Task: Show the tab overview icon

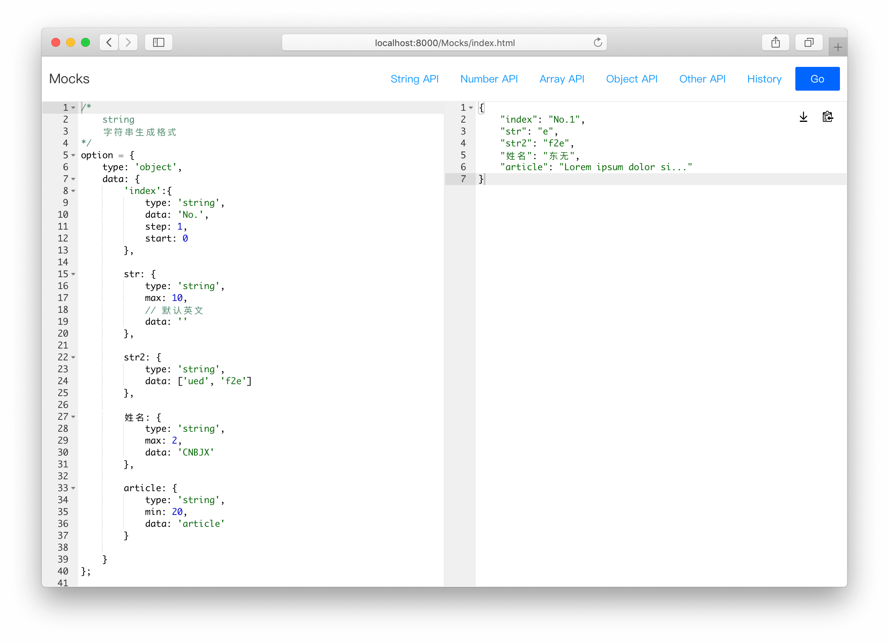Action: pyautogui.click(x=809, y=42)
